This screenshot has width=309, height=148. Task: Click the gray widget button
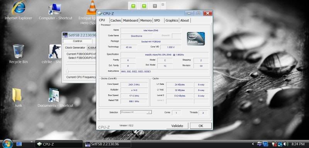coord(155,6)
